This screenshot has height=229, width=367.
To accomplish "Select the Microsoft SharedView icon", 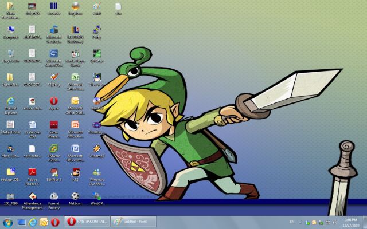I will pyautogui.click(x=54, y=58).
